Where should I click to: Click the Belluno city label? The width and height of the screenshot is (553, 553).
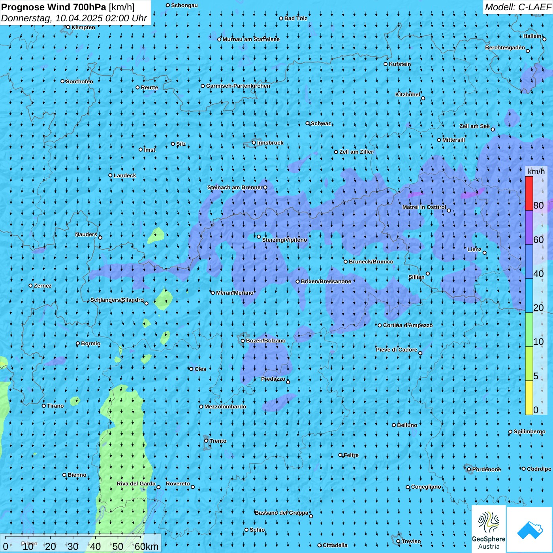point(407,425)
